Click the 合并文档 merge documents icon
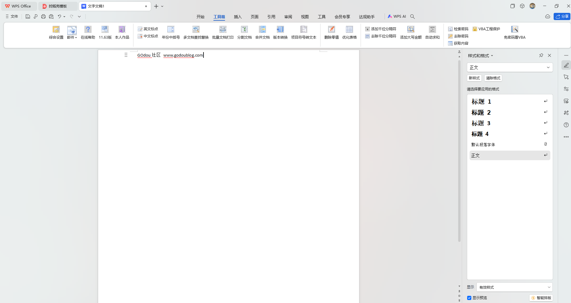This screenshot has height=303, width=571. click(262, 30)
